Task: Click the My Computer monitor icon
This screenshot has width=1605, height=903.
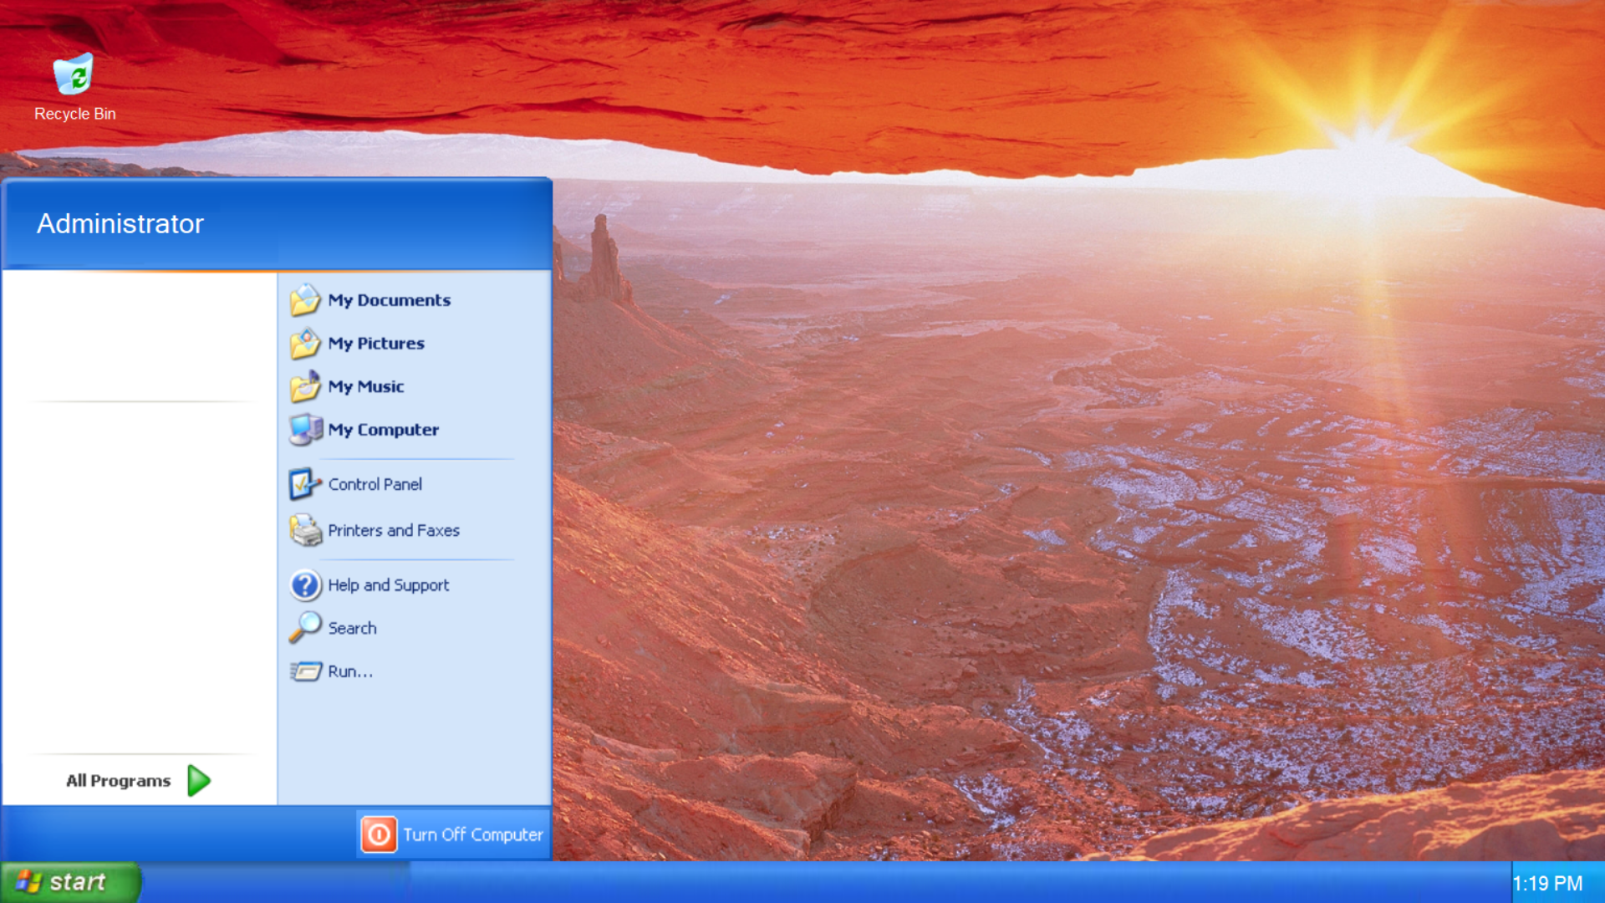Action: click(305, 430)
